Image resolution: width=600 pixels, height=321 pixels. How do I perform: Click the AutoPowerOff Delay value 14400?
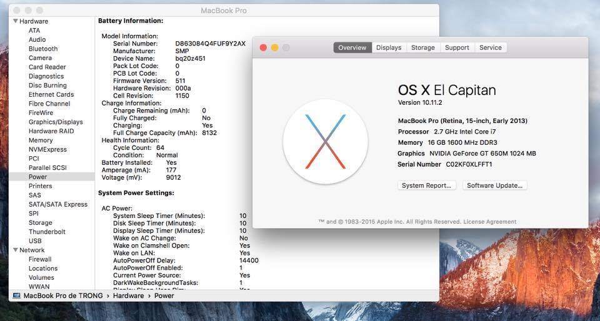(x=249, y=260)
